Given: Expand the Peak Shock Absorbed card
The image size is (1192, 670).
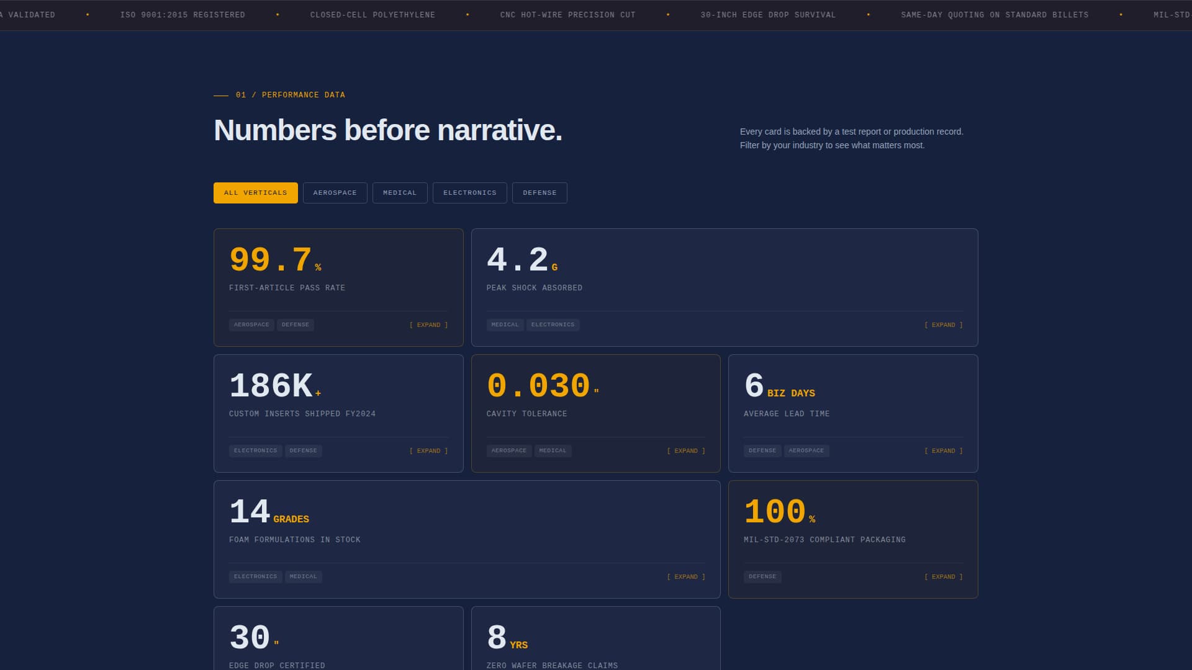Looking at the screenshot, I should tap(943, 325).
